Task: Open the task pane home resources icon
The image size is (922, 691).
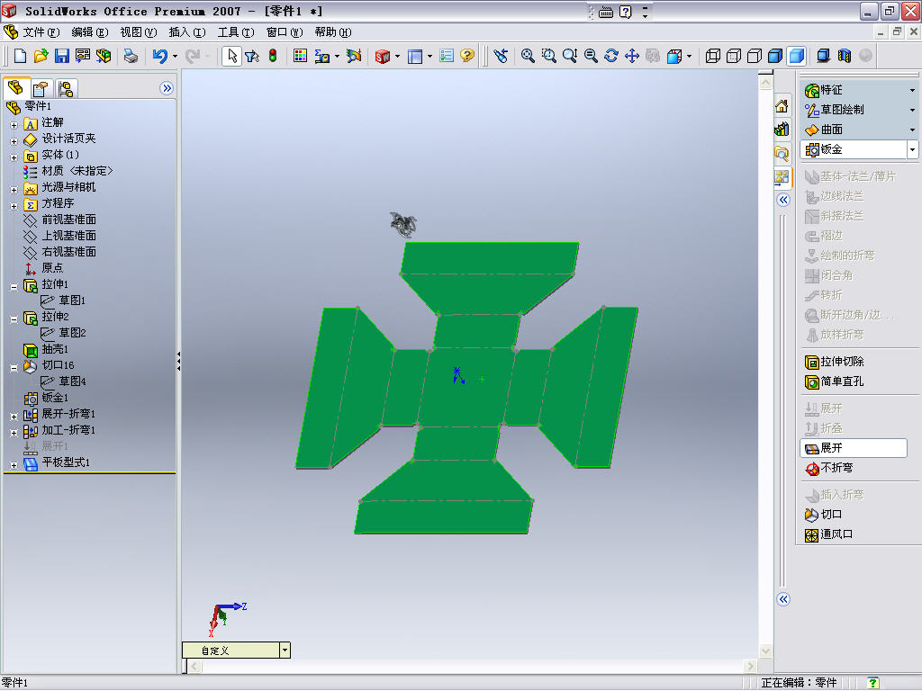Action: 782,106
